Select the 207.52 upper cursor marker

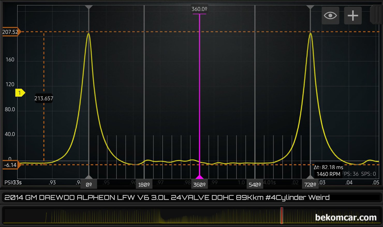coord(11,32)
